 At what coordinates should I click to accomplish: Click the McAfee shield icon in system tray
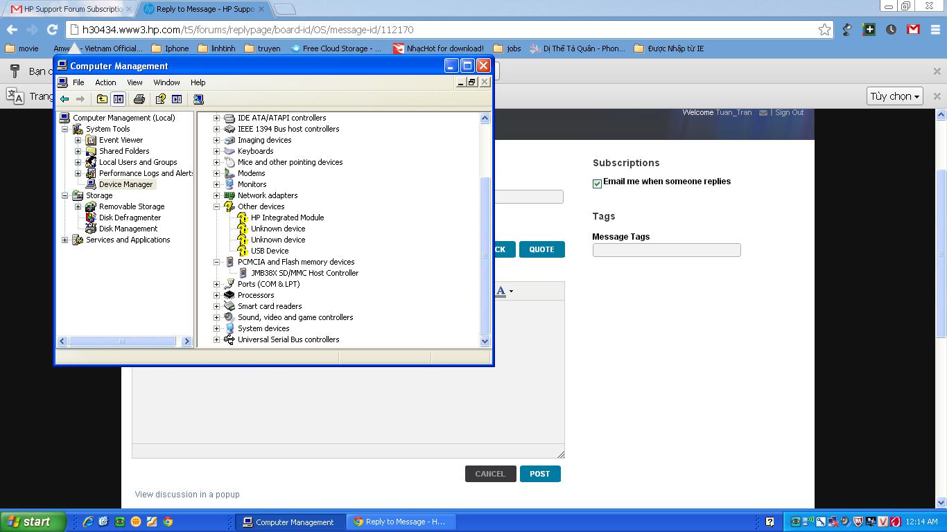pyautogui.click(x=858, y=522)
